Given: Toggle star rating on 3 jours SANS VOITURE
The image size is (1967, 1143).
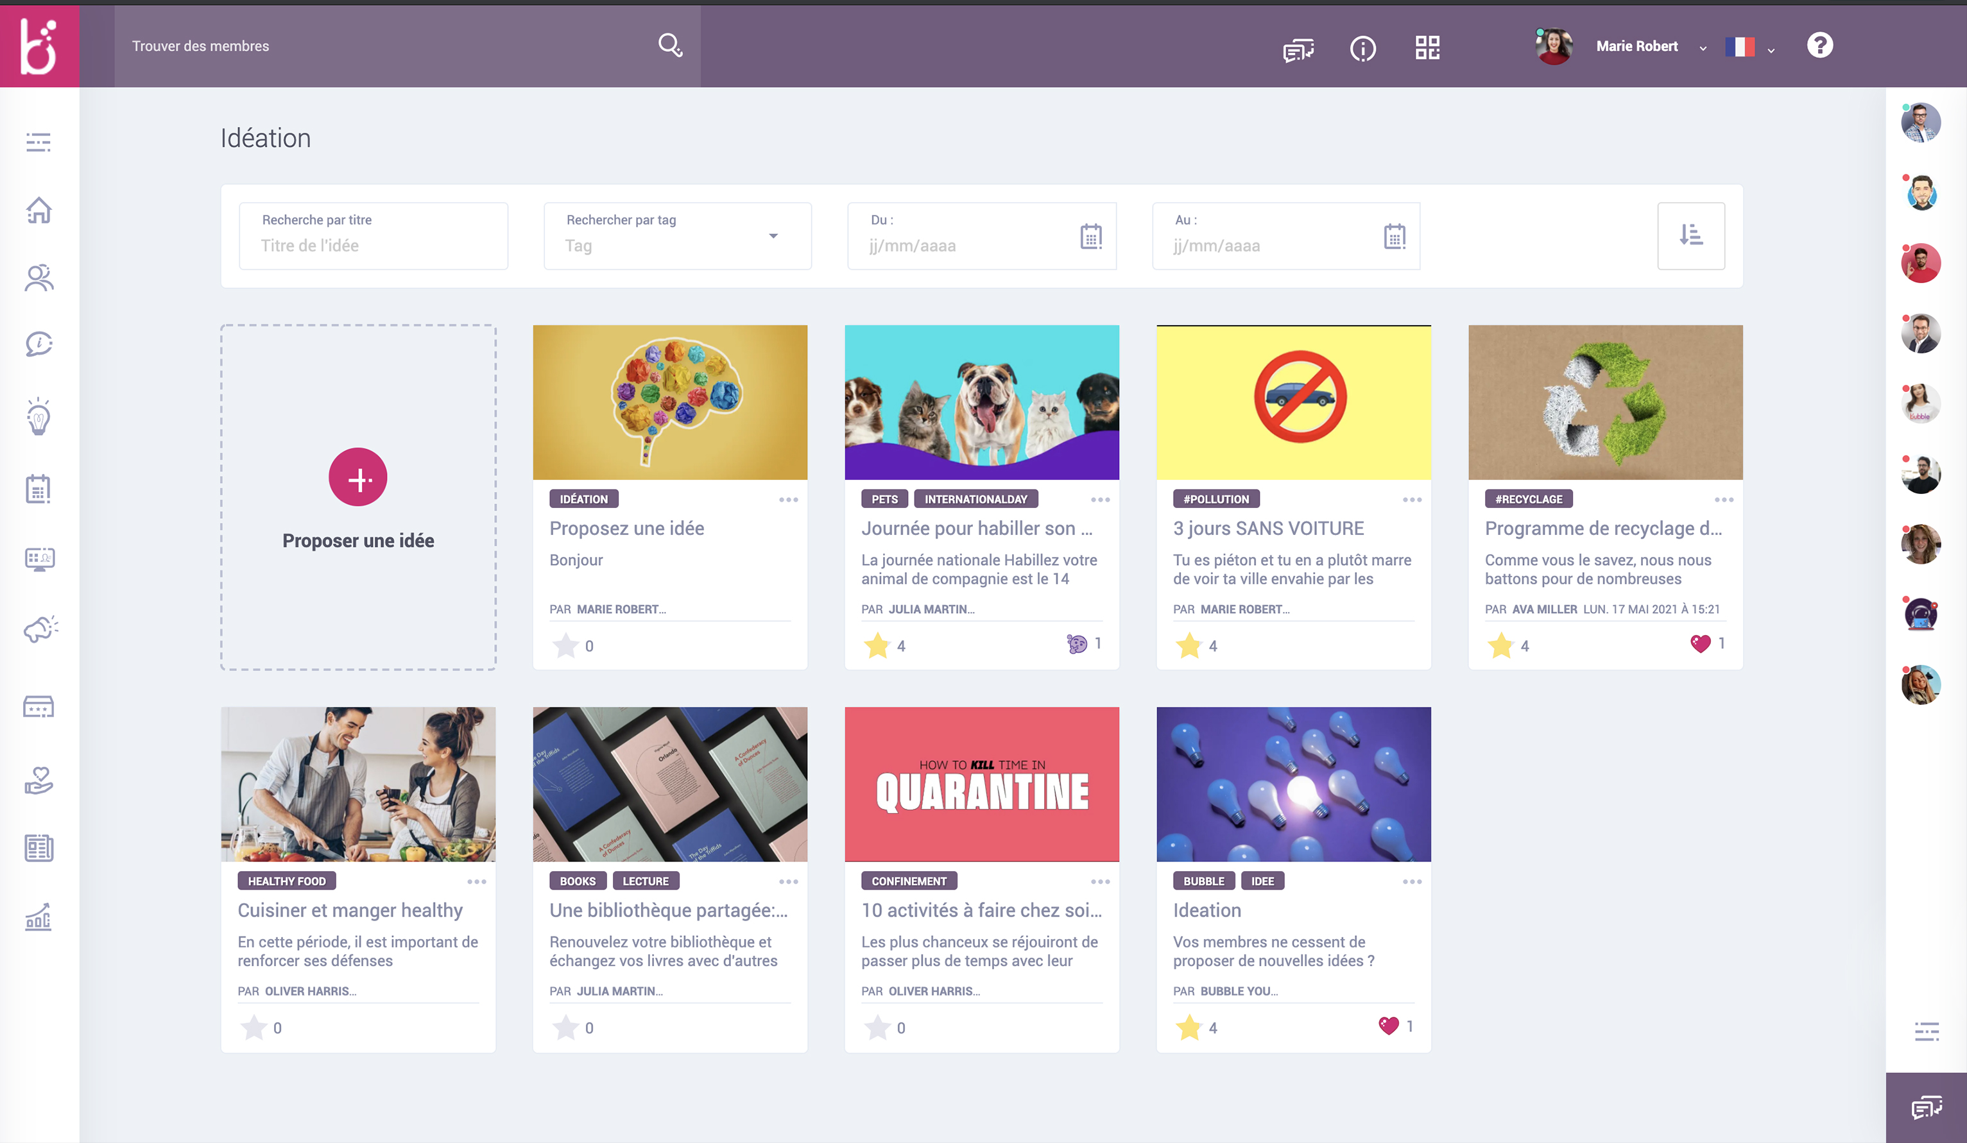Looking at the screenshot, I should coord(1189,645).
